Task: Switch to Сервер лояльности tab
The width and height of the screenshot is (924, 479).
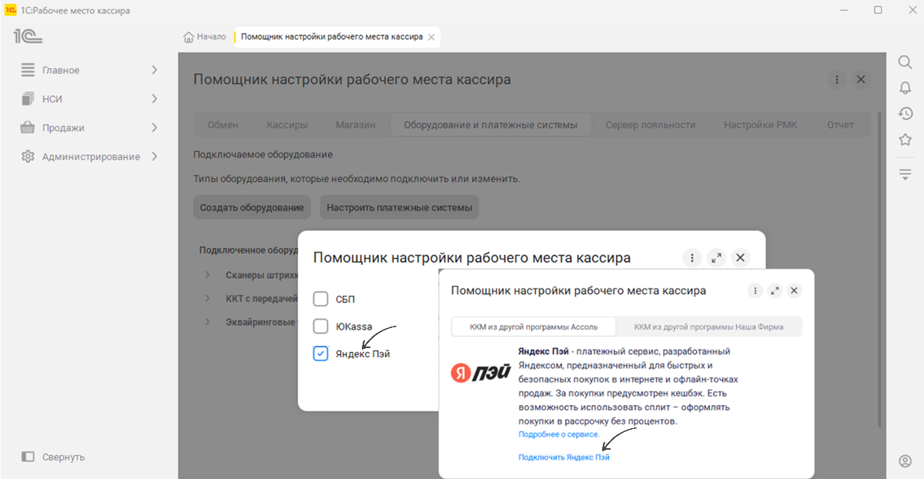Action: point(651,125)
